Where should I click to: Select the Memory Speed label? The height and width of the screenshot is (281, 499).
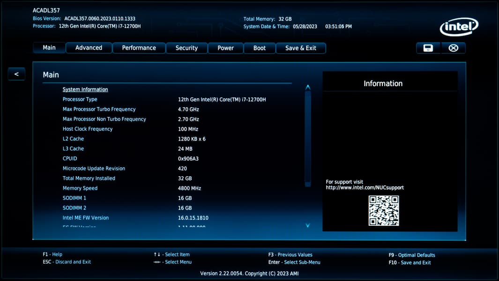click(x=80, y=188)
